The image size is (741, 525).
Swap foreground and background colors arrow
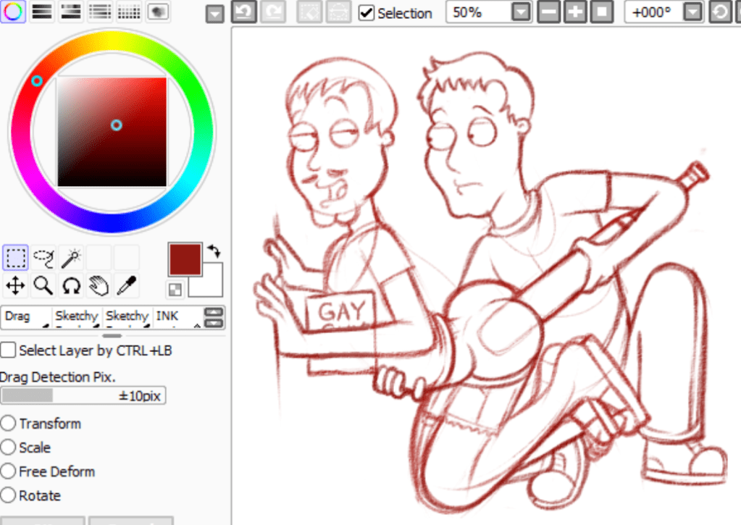pyautogui.click(x=214, y=251)
